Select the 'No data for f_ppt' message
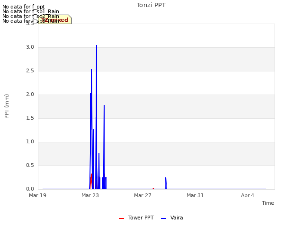Screen dimensions: 303x227 [24, 7]
